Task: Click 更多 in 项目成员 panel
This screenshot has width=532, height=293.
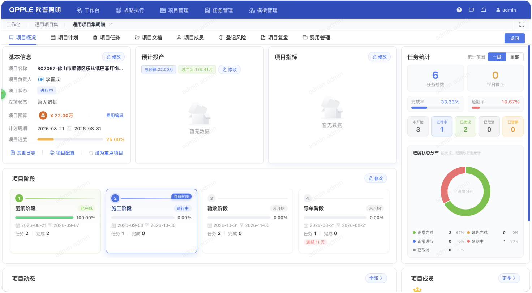Action: click(509, 278)
